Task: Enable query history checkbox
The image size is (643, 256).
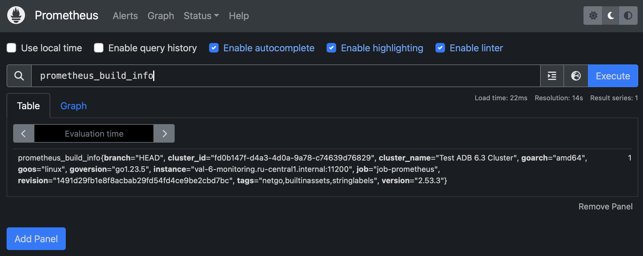Action: tap(99, 48)
